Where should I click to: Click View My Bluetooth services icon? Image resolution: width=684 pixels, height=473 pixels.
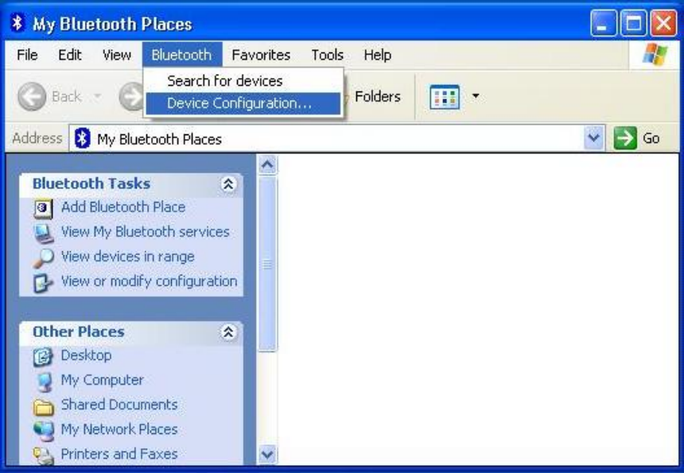(44, 234)
